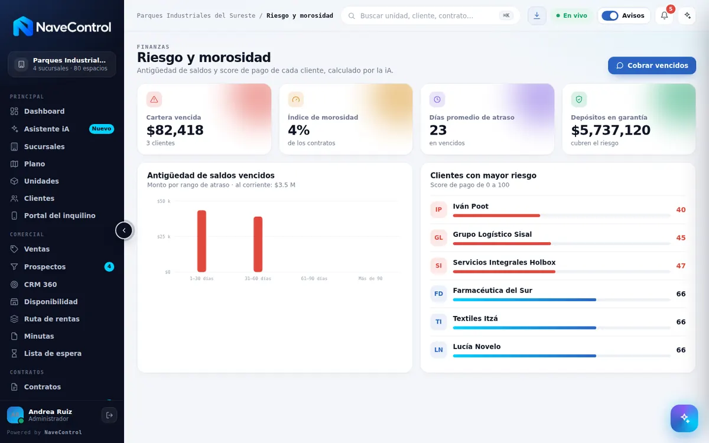Screen dimensions: 709x443
Task: Click the 31–60 días red bar
Action: (258, 244)
